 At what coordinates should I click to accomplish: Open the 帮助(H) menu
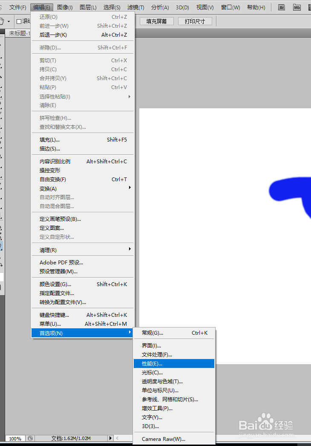click(256, 7)
